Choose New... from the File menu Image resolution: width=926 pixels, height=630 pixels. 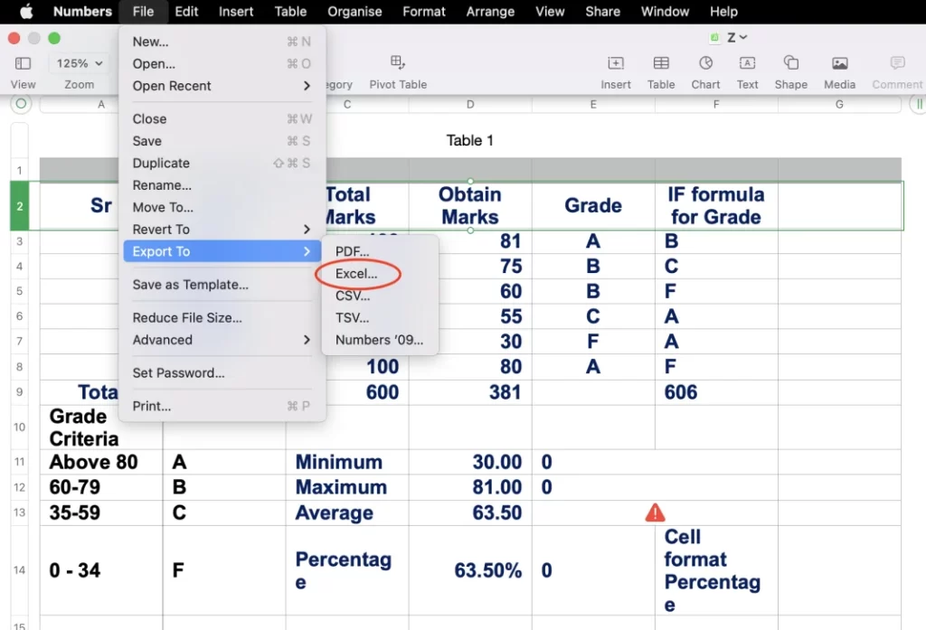(222, 42)
